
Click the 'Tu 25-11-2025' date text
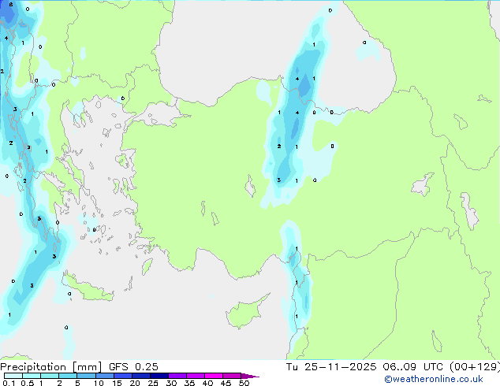[331, 367]
